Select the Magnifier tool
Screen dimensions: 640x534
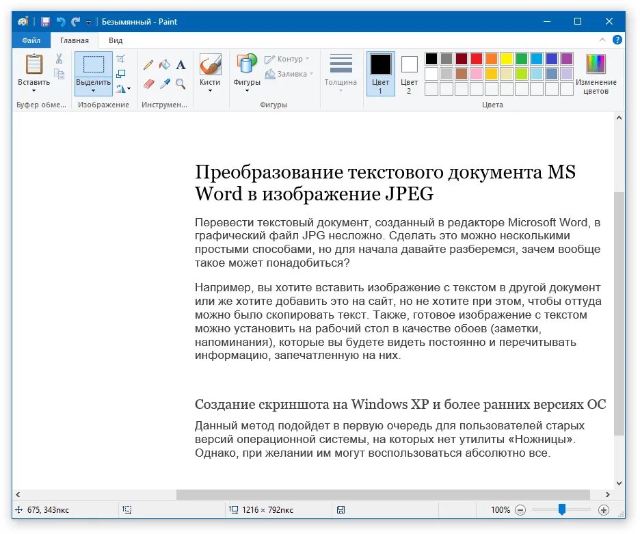181,84
